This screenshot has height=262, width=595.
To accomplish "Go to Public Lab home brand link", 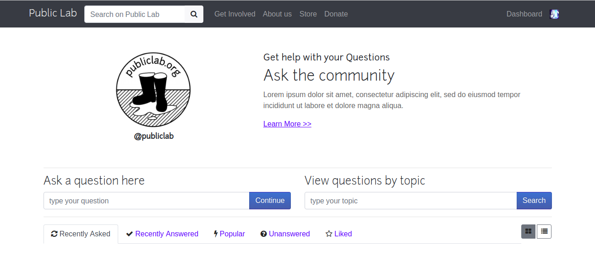I will [53, 13].
